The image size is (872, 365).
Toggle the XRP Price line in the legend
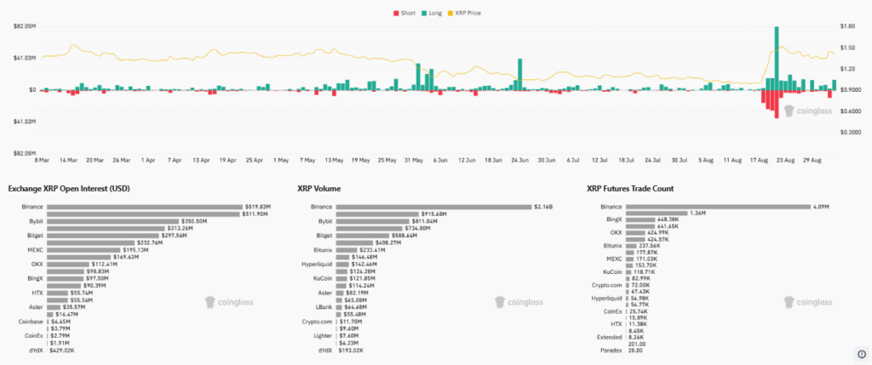464,13
